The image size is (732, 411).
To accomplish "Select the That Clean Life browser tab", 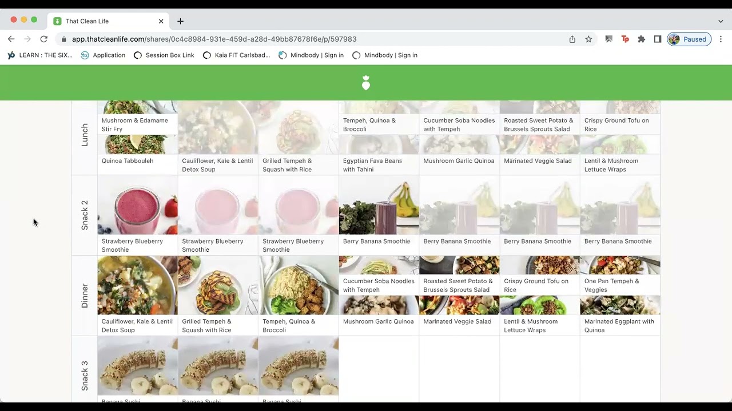I will tap(109, 21).
